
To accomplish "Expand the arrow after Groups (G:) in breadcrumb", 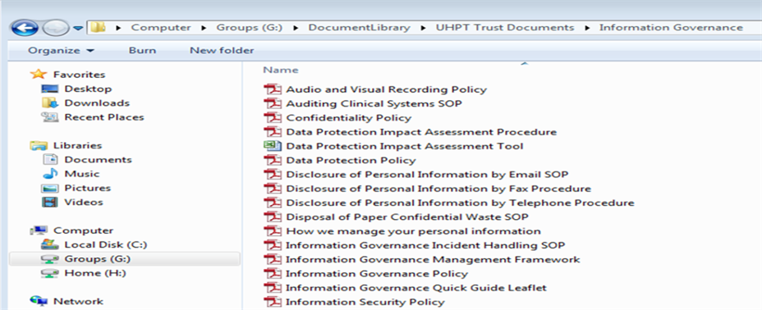I will [x=296, y=28].
